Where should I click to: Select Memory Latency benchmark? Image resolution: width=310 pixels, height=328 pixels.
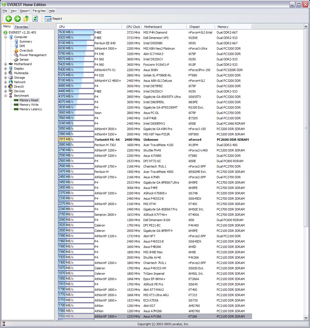click(x=30, y=109)
